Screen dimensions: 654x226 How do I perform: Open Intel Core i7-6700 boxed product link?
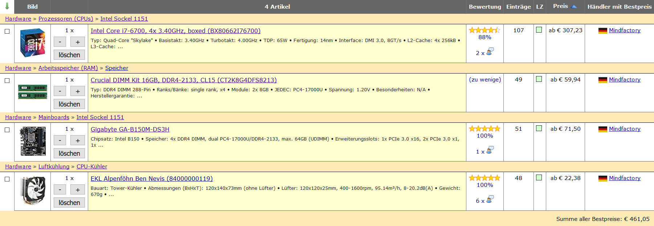tap(176, 31)
